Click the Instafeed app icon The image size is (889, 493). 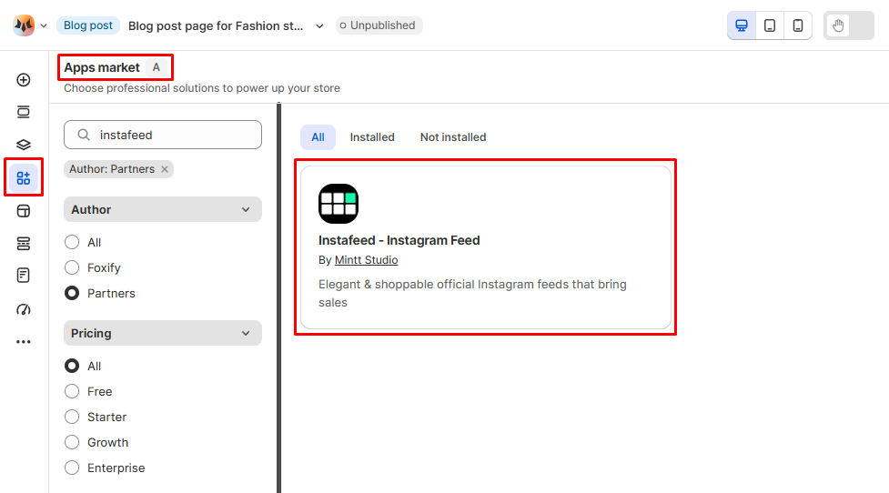(x=338, y=204)
